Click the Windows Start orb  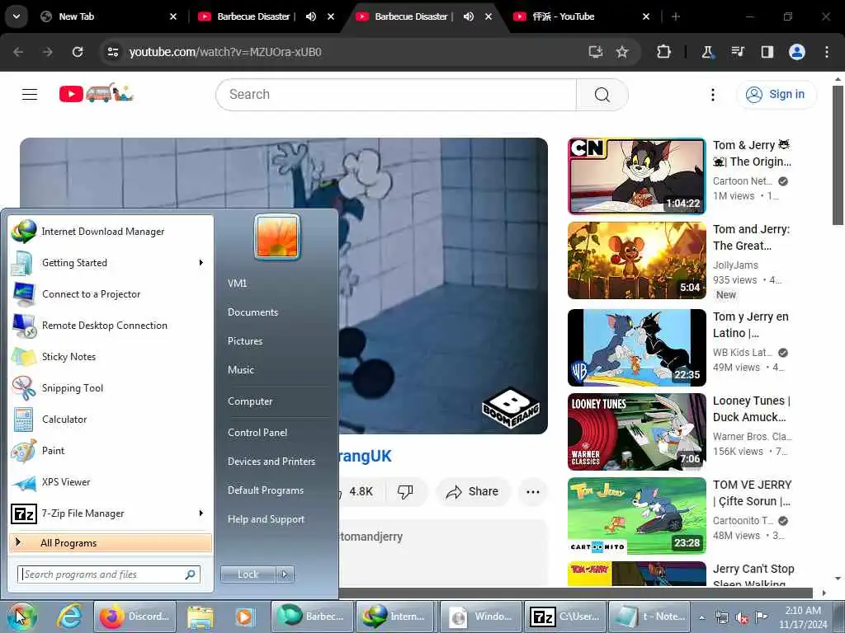pos(21,617)
